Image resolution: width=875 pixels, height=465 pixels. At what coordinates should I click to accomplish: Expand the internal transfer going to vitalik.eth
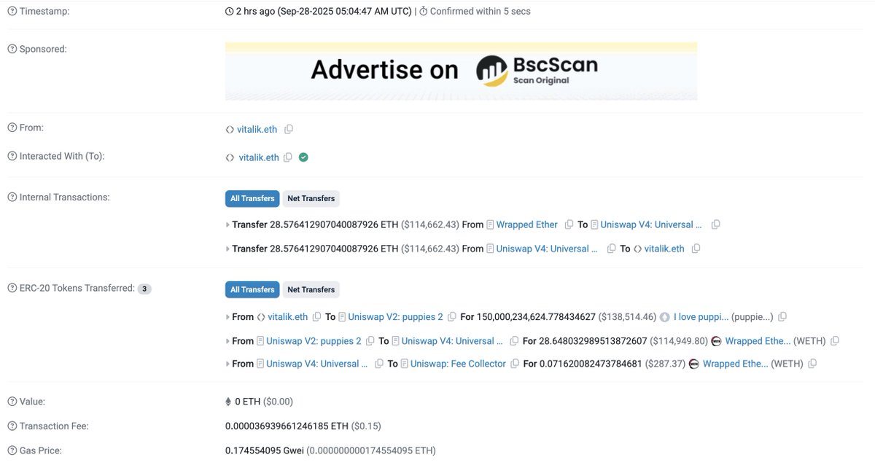coord(227,249)
